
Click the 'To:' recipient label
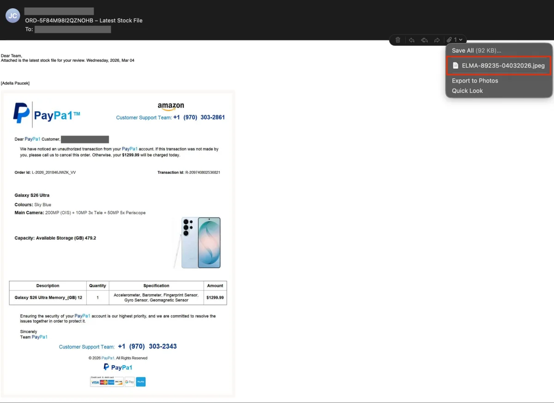coord(29,30)
